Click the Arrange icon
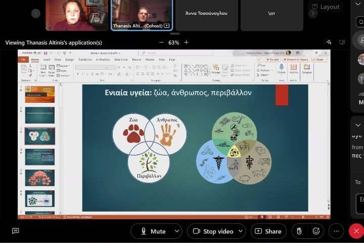Image resolution: width=364 pixels, height=243 pixels. click(216, 68)
